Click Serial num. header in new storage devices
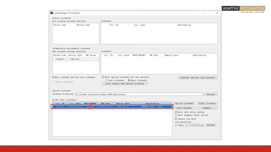This screenshot has width=271, height=152. pyautogui.click(x=60, y=55)
